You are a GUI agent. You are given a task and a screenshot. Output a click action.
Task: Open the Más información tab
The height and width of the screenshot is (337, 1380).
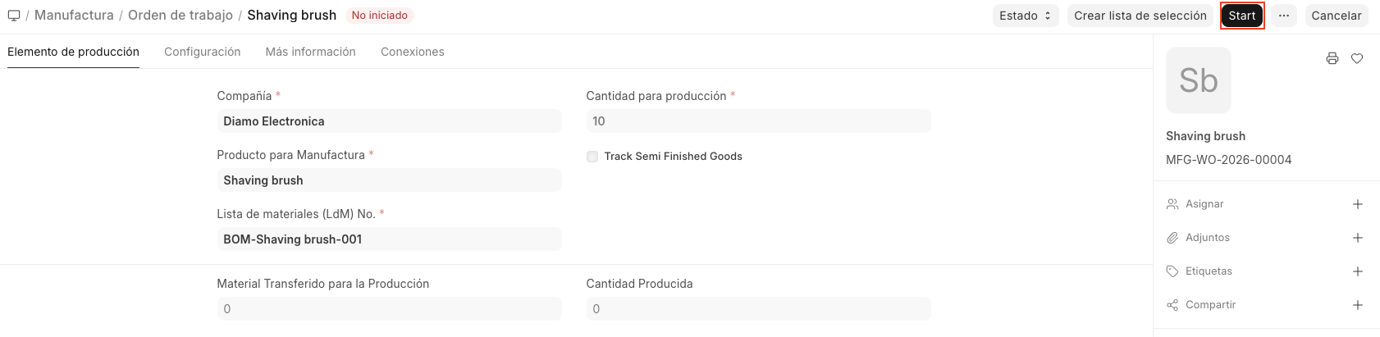311,52
